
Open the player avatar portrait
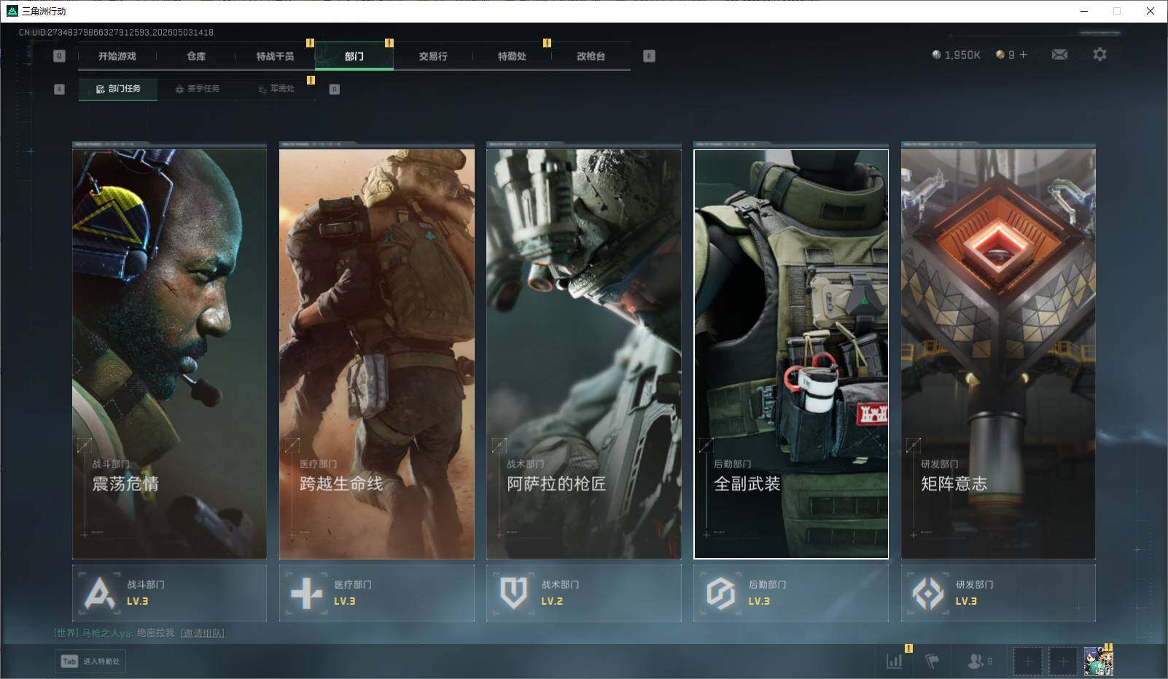tap(1098, 662)
